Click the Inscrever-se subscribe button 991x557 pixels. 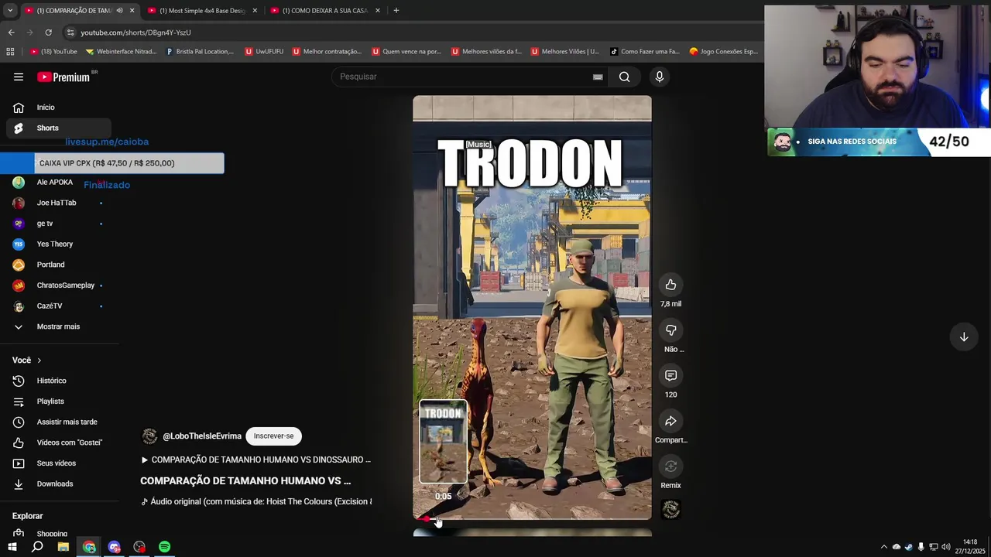[x=273, y=436]
